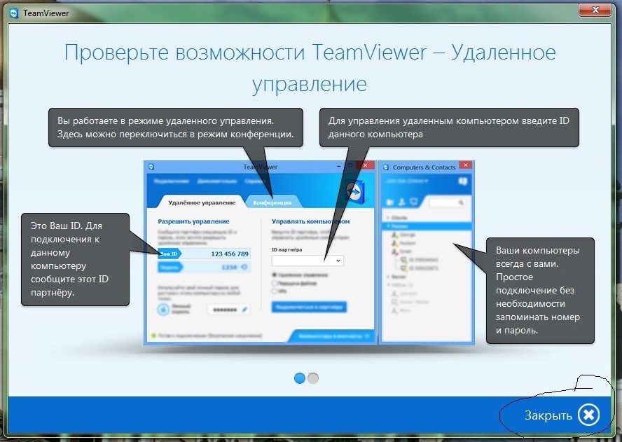The height and width of the screenshot is (442, 622).
Task: Click the TeamViewer logo in the title bar
Action: 14,13
